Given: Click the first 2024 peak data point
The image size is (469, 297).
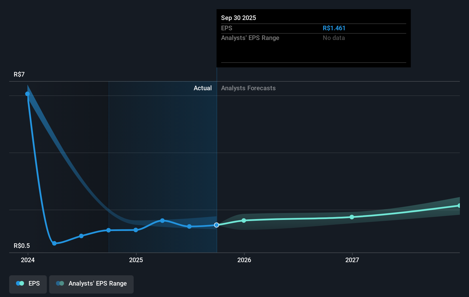Looking at the screenshot, I should pos(27,94).
